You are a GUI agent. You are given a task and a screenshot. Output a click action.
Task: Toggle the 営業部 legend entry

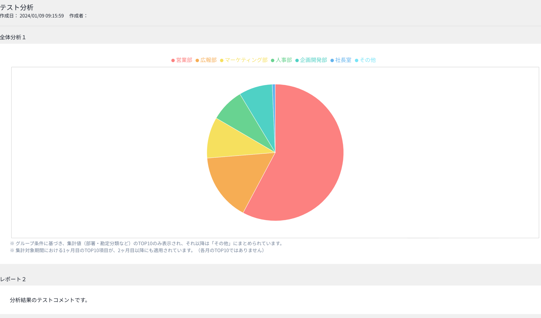182,60
